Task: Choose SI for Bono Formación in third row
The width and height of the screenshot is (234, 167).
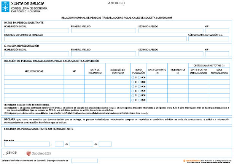Action: 132,87
